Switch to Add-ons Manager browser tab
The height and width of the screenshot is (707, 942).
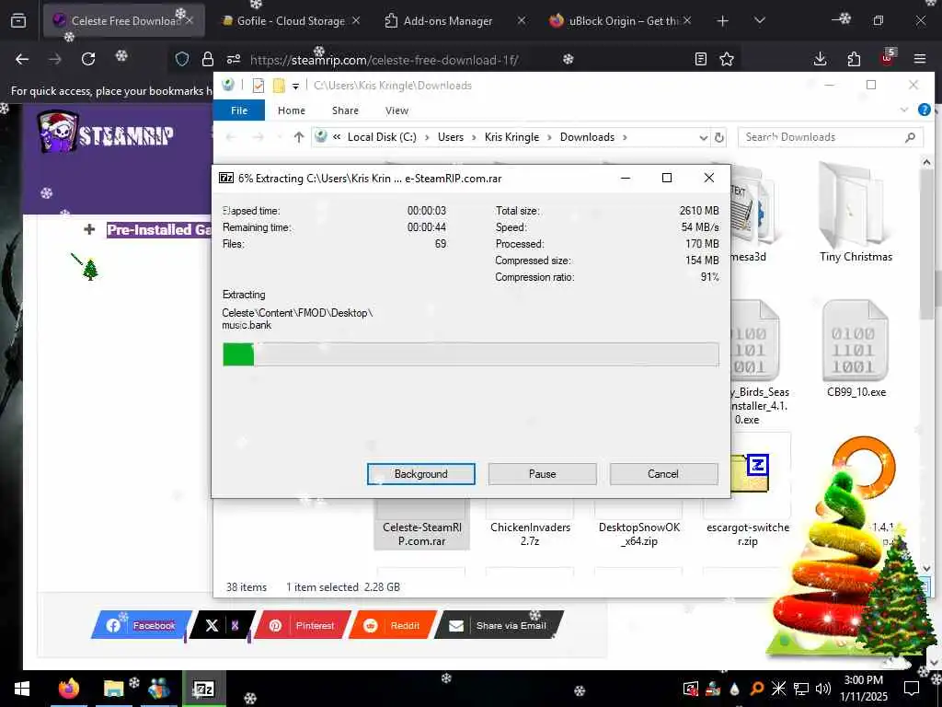click(448, 21)
